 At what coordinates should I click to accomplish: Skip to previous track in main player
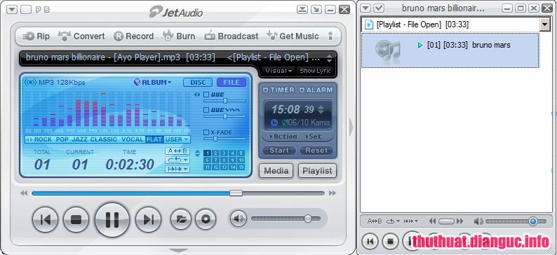46,220
